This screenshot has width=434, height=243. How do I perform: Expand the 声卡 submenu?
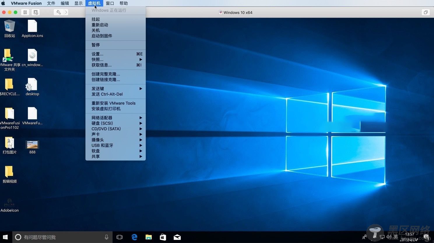tap(115, 134)
